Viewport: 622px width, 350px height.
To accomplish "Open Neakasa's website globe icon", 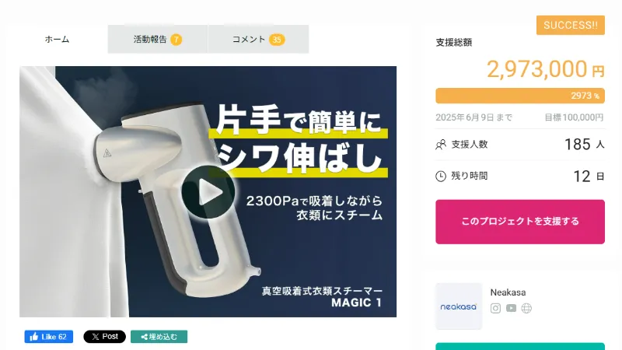I will tap(526, 308).
